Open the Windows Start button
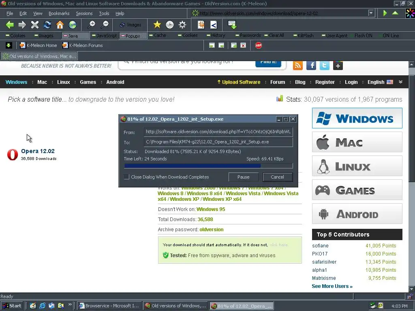415x311 pixels. pyautogui.click(x=12, y=306)
